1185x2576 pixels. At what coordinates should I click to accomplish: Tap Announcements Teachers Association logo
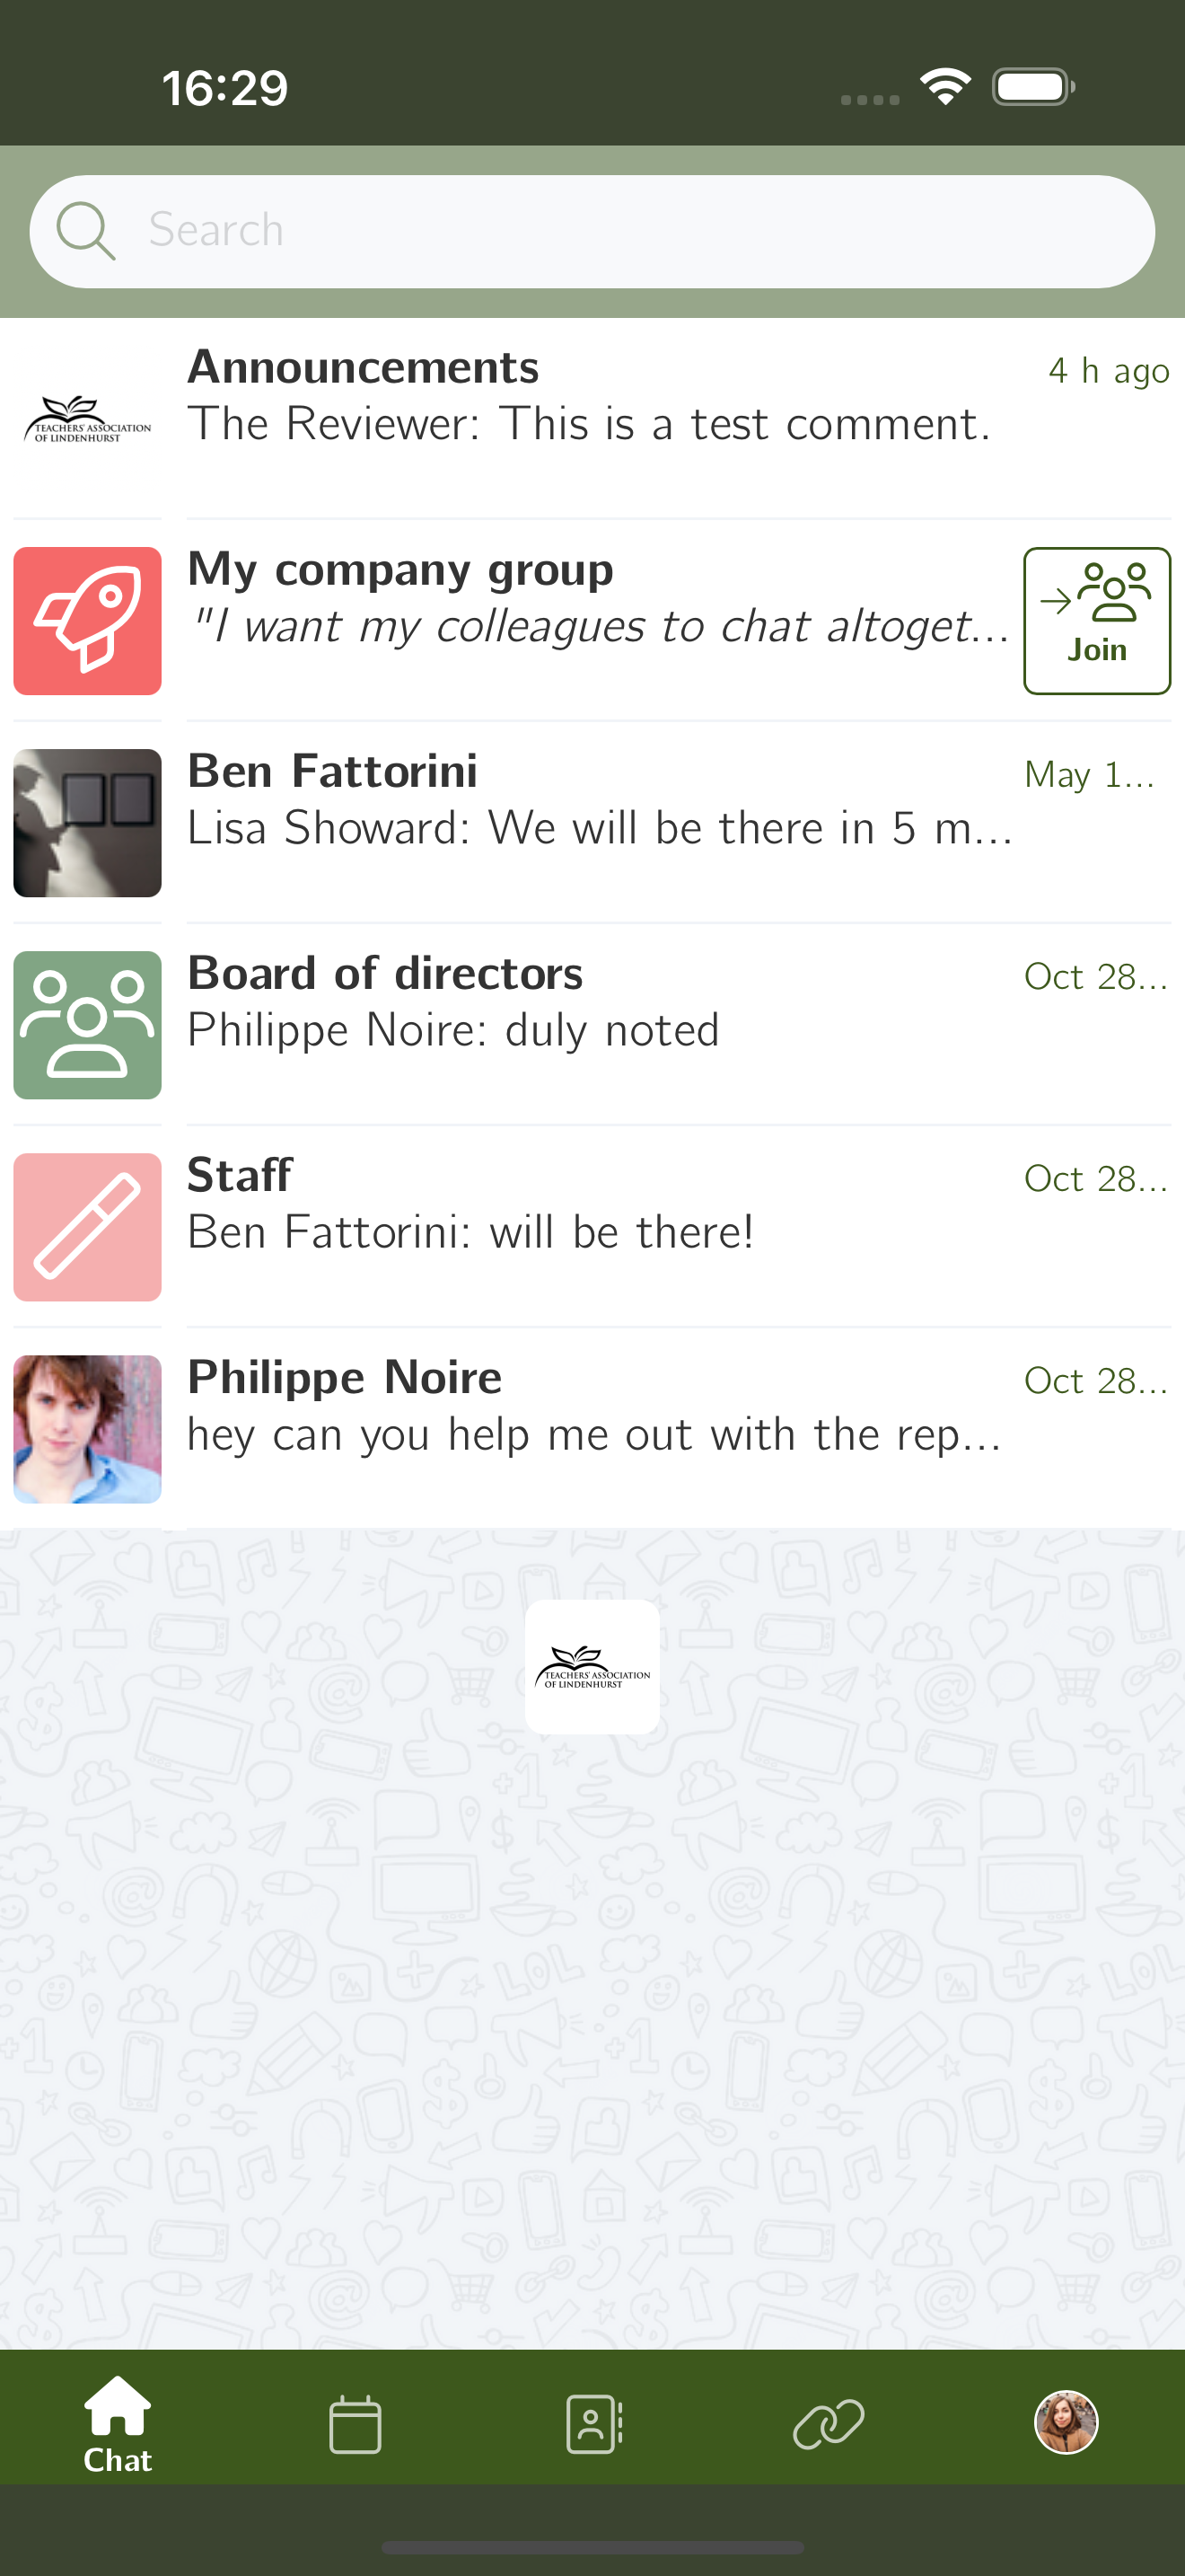click(88, 419)
